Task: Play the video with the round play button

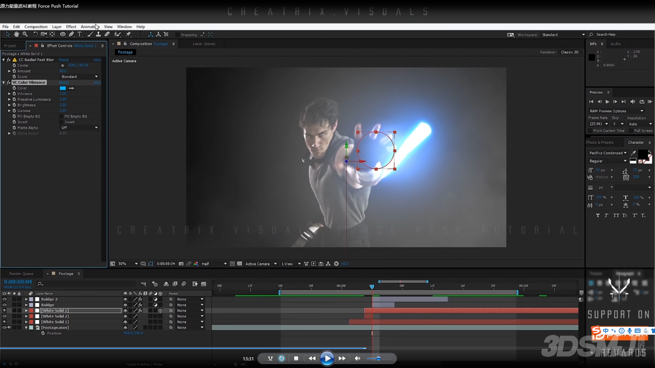Action: [327, 359]
